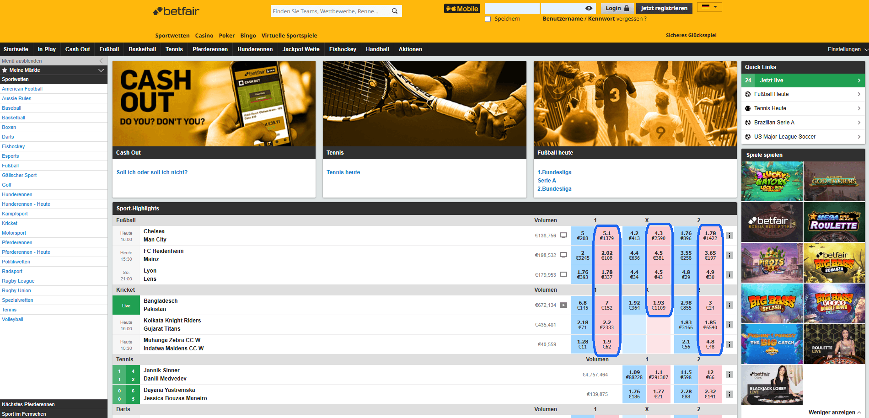Expand Tennis Heute quick link arrow

click(859, 108)
